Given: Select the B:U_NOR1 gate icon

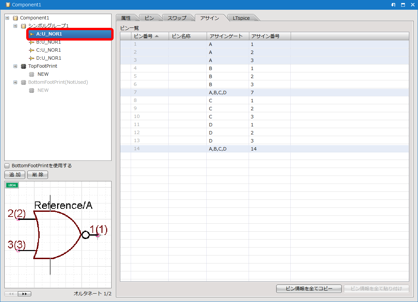Looking at the screenshot, I should pos(32,42).
